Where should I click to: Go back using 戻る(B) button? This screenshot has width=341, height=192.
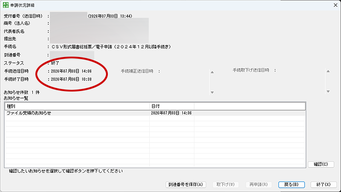tap(292, 185)
